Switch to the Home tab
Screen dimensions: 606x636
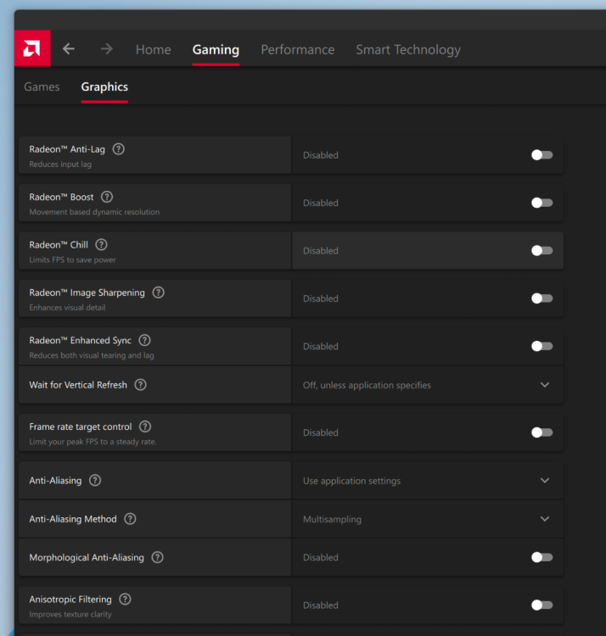[x=154, y=49]
